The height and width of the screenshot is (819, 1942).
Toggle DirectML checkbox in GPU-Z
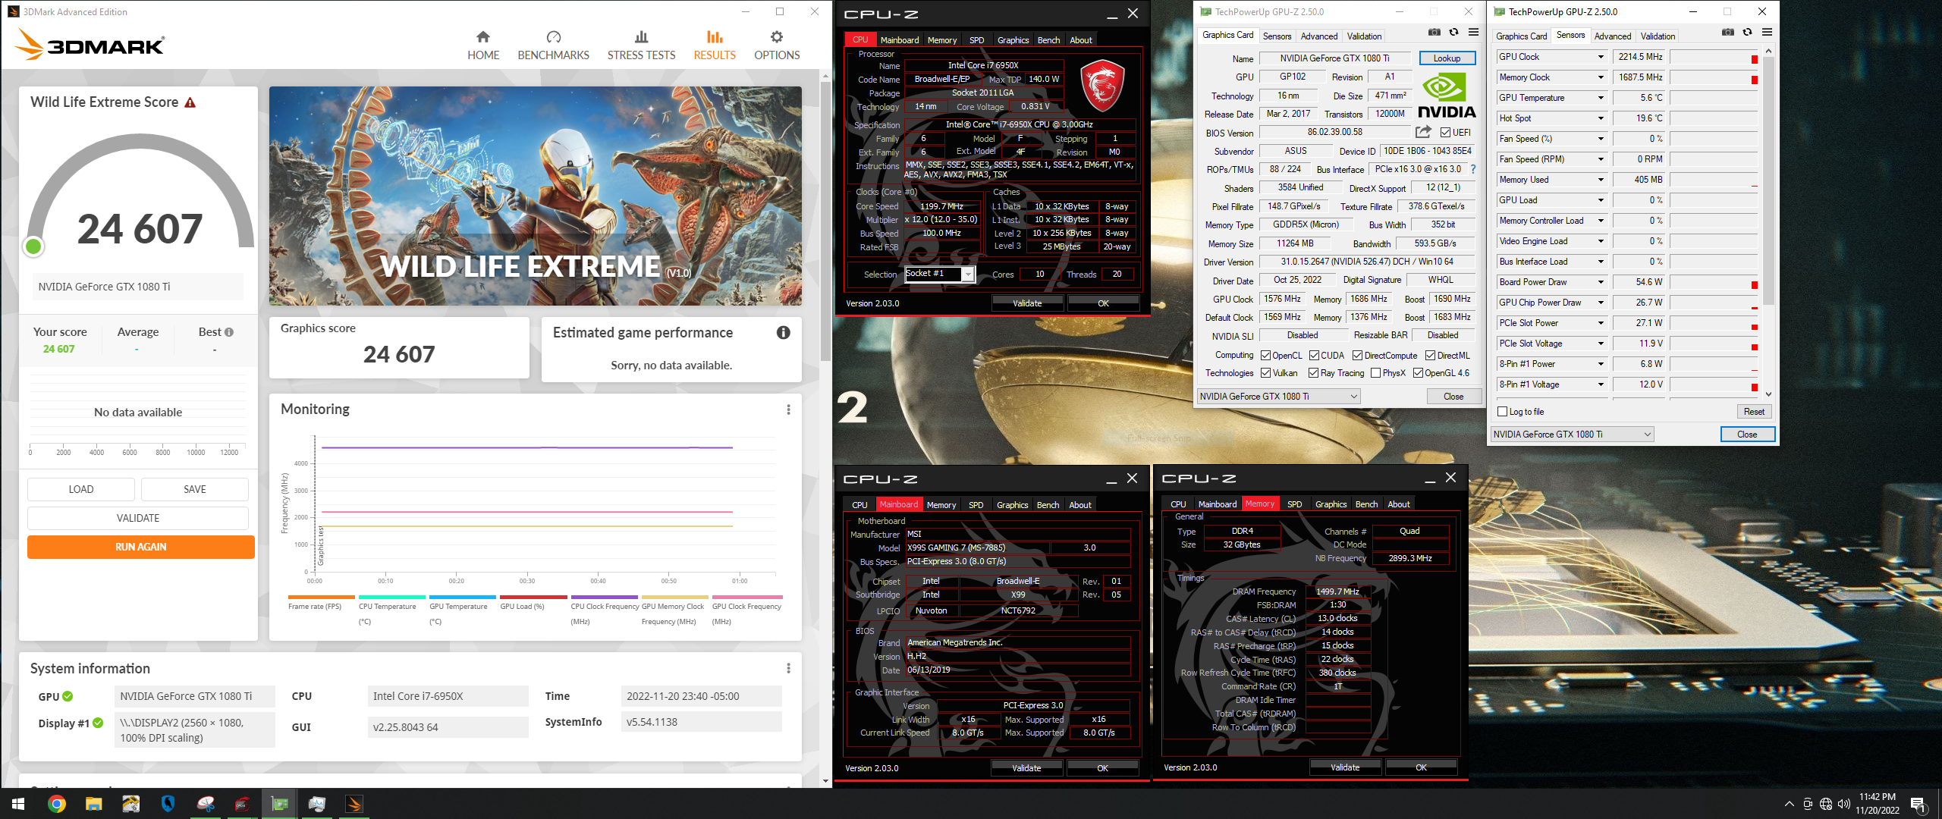tap(1430, 356)
